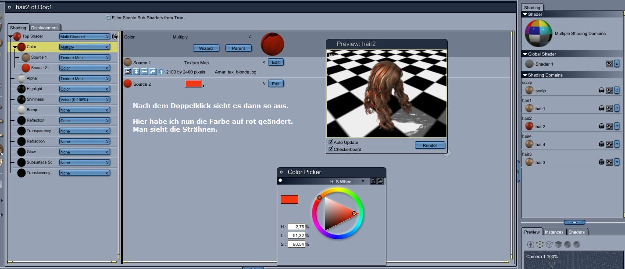Click the round up-arrow icon beside the texture size

tap(161, 72)
